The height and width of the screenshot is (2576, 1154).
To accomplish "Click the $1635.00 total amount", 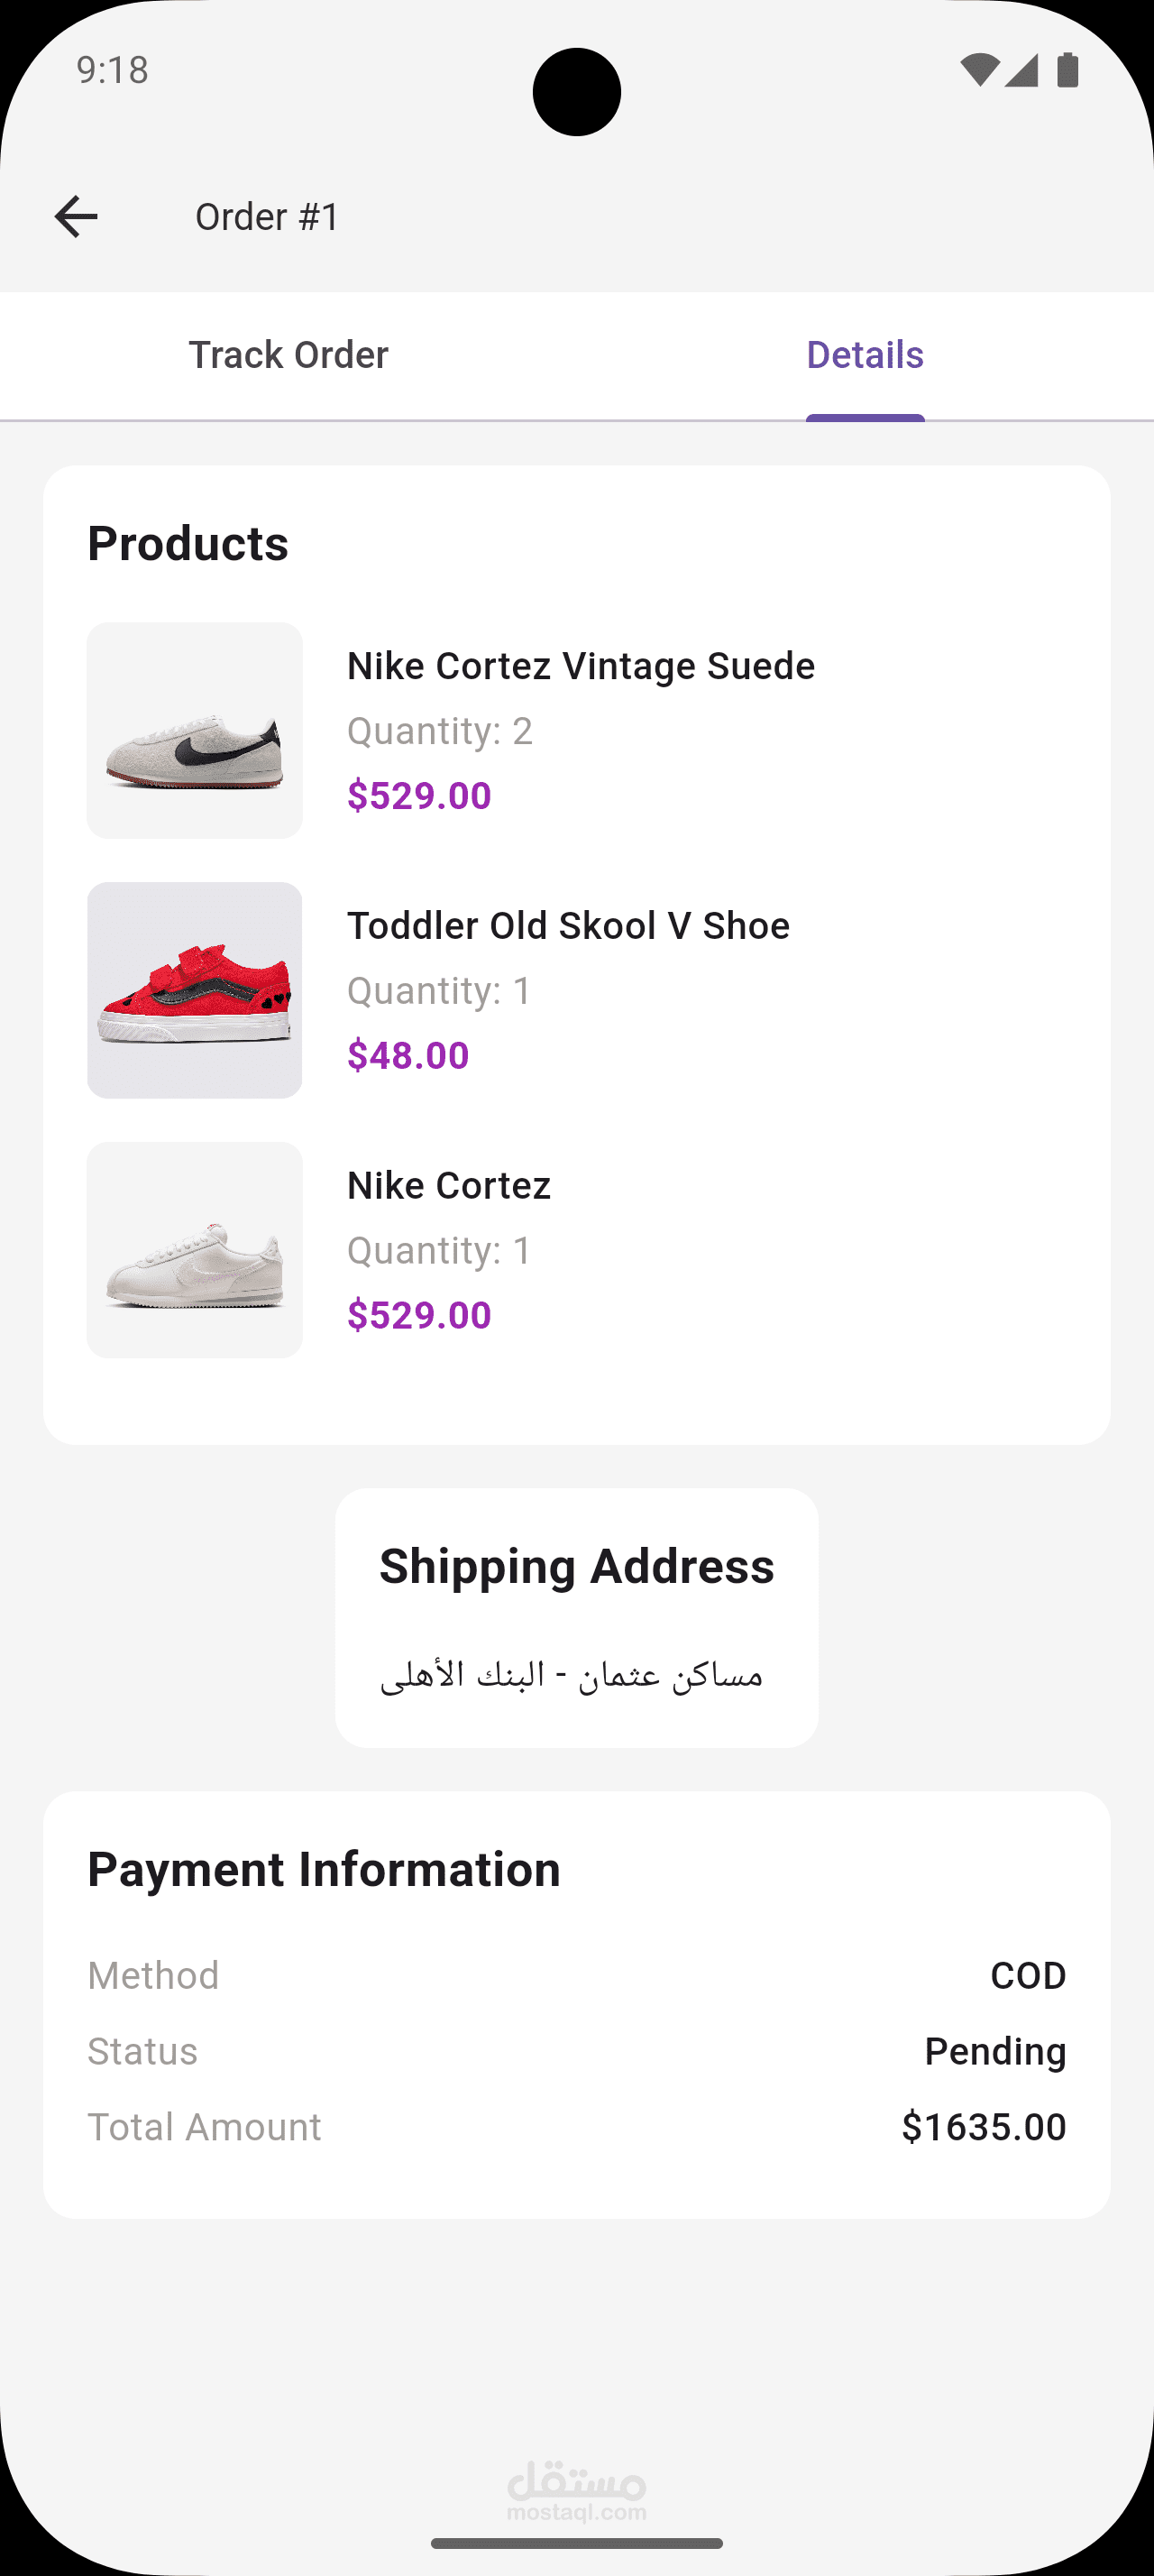I will point(985,2127).
